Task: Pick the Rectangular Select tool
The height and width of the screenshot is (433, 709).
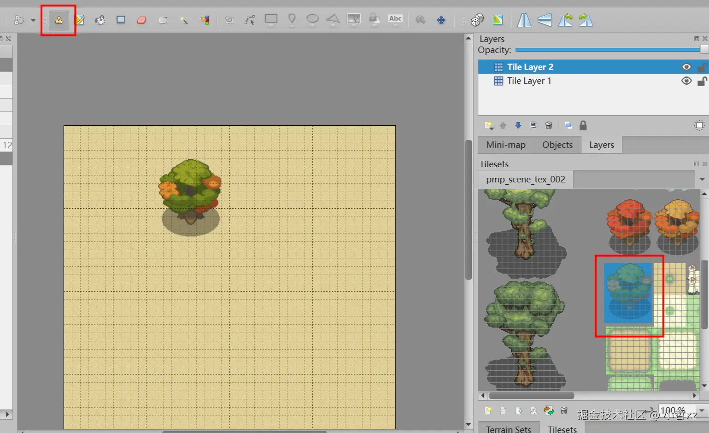Action: click(x=163, y=20)
